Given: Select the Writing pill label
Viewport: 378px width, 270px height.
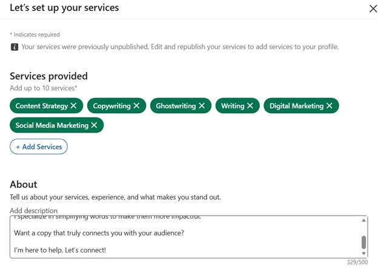Looking at the screenshot, I should pos(233,106).
